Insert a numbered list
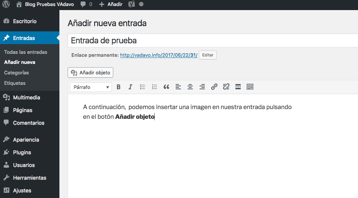Image resolution: width=358 pixels, height=198 pixels. [x=155, y=87]
